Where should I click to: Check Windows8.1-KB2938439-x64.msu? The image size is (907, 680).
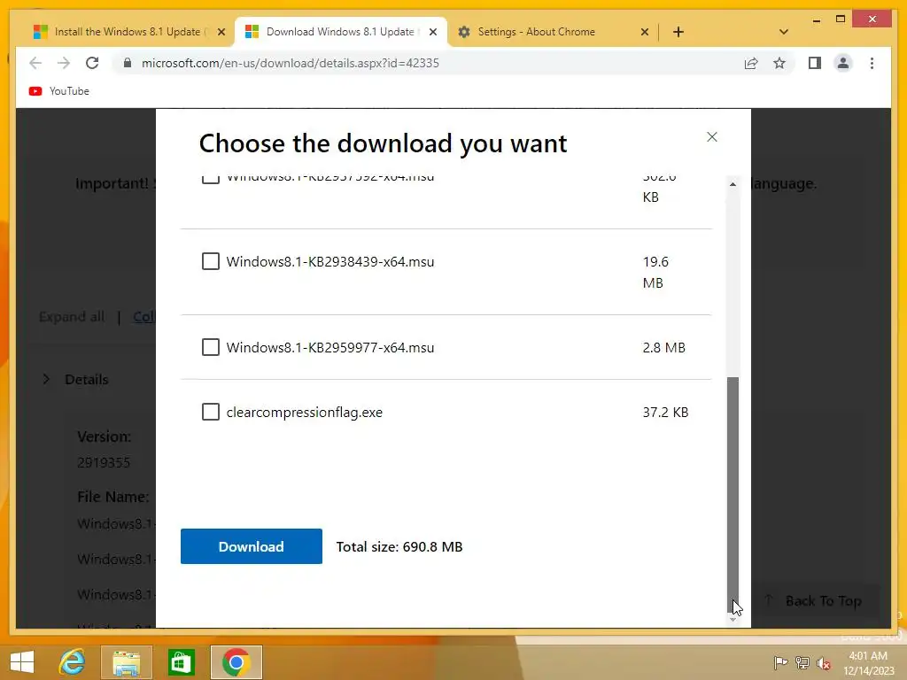[211, 261]
